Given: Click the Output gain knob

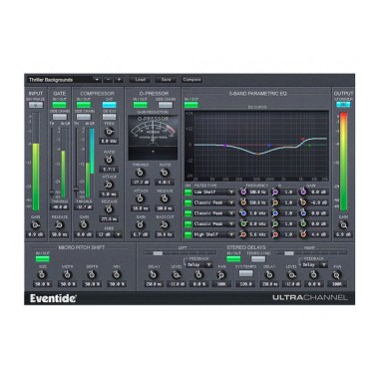Looking at the screenshot, I should pyautogui.click(x=343, y=225).
